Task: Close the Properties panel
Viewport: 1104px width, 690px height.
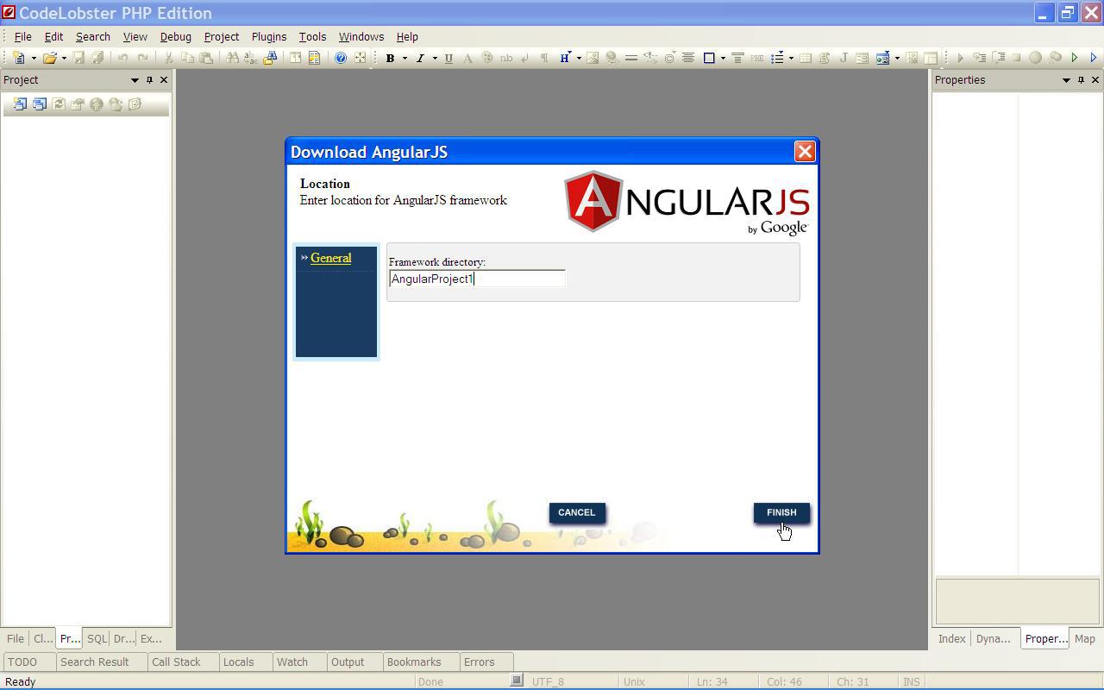Action: point(1095,79)
